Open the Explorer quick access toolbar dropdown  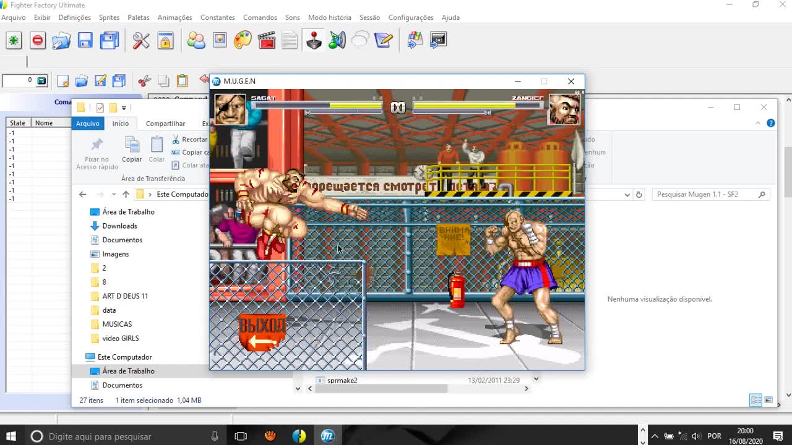tap(124, 108)
